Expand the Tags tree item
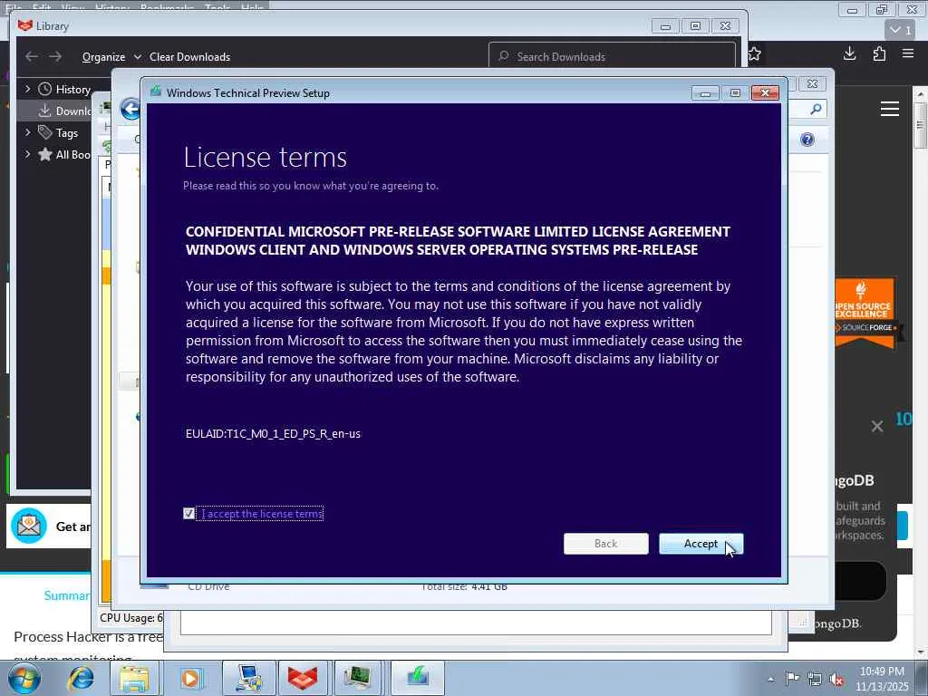 point(27,132)
